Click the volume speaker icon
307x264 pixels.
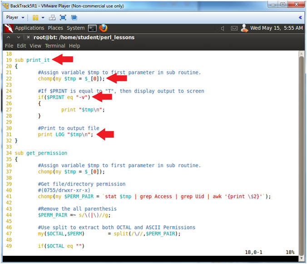pos(223,28)
